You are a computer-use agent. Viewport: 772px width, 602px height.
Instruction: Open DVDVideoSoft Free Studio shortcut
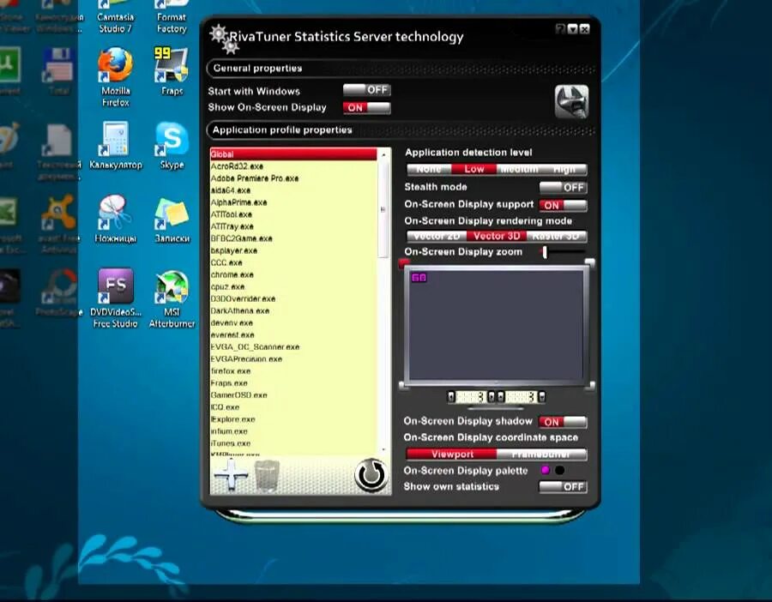click(115, 298)
